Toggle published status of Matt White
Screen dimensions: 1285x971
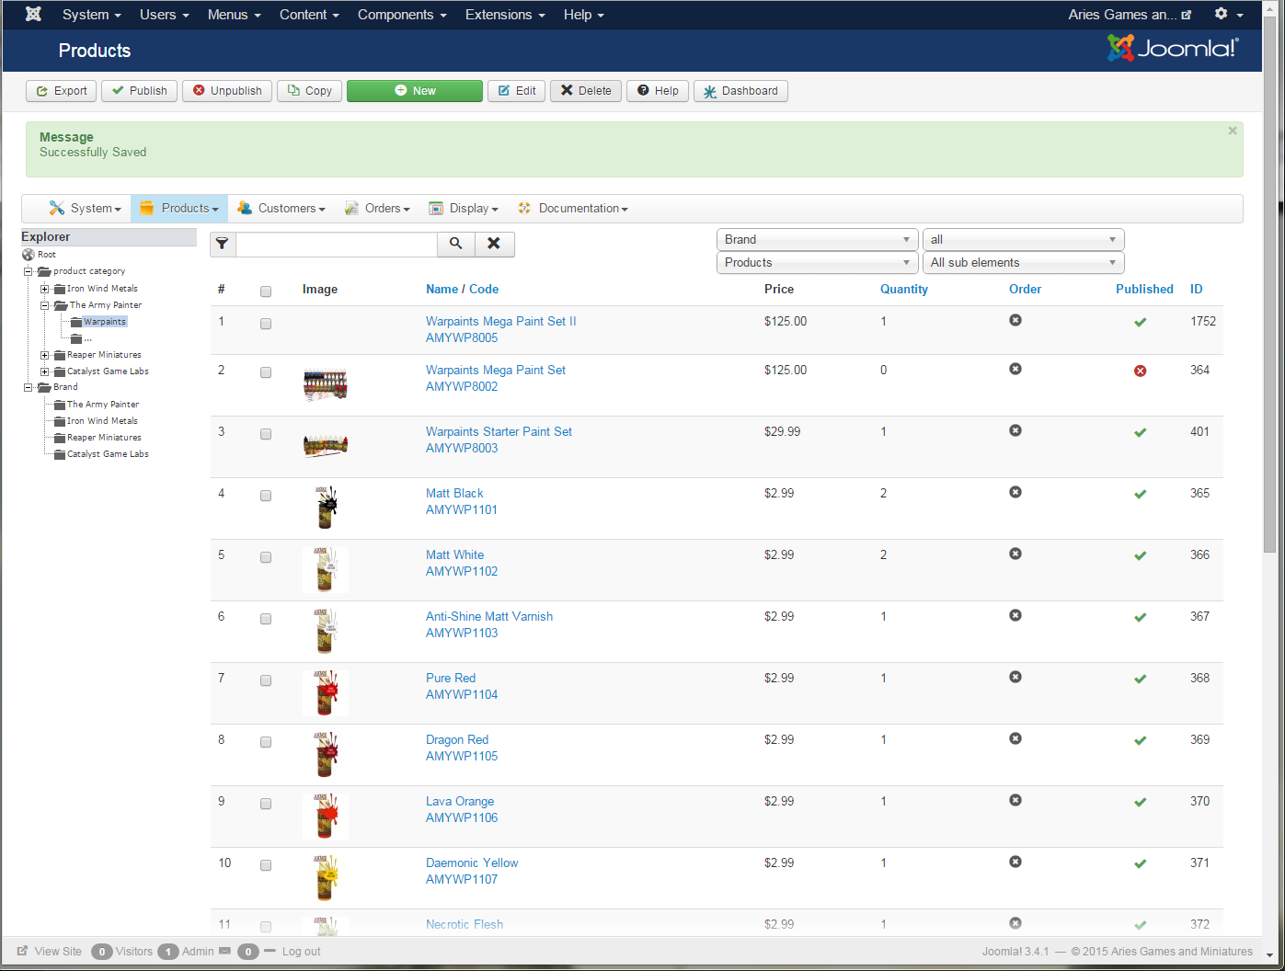tap(1141, 555)
